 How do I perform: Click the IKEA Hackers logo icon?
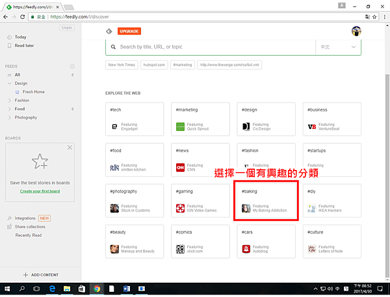(x=311, y=208)
